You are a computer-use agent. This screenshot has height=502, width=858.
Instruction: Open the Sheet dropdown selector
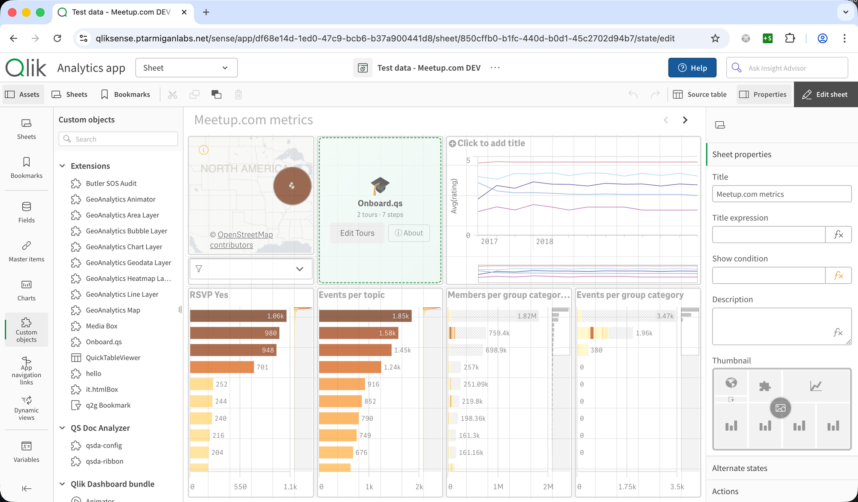(186, 68)
